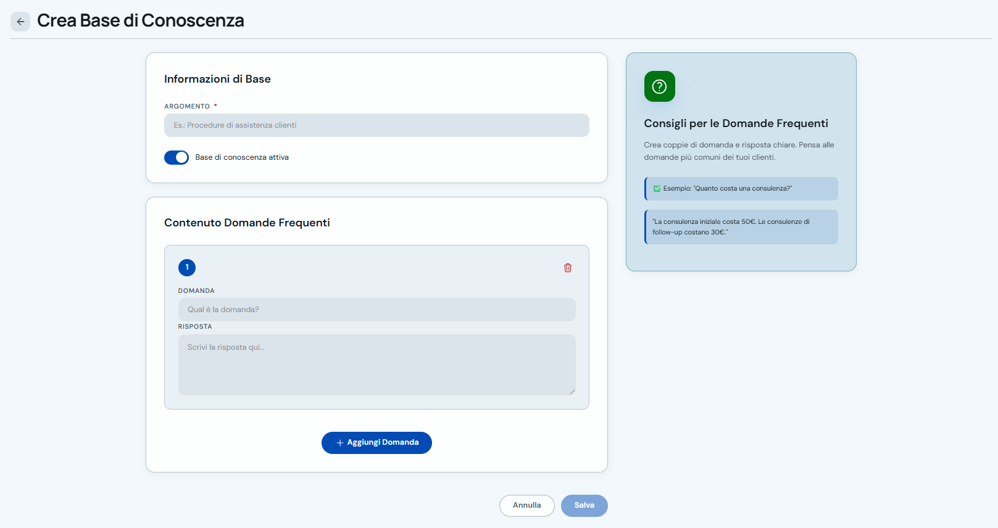The height and width of the screenshot is (528, 998).
Task: Click the 'Quanto costa una consulenza' example
Action: (741, 189)
